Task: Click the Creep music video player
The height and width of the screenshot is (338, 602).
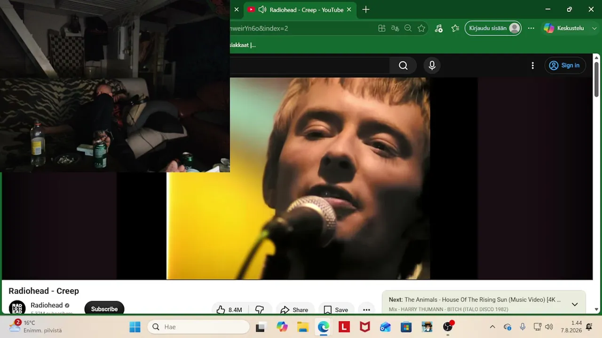Action: coord(298,178)
